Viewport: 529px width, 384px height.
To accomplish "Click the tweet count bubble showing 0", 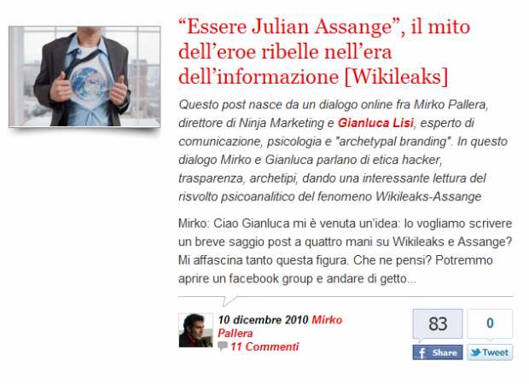I will tap(490, 324).
